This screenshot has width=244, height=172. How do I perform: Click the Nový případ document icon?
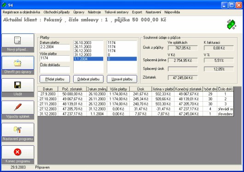coord(17,40)
